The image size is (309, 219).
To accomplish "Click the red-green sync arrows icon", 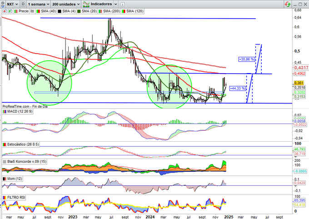I will pos(288,4).
